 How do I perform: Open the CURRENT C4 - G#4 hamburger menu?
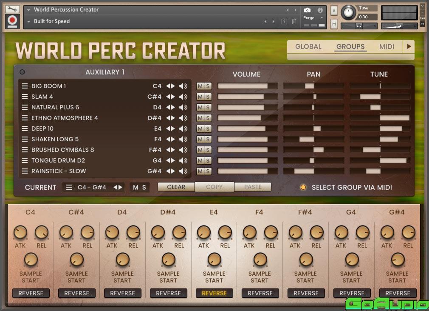tap(69, 188)
